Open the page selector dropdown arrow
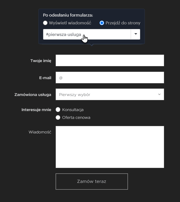The width and height of the screenshot is (180, 202). (136, 34)
